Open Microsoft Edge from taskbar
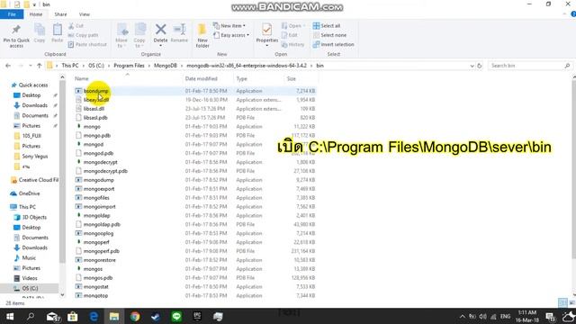The image size is (576, 324). click(94, 316)
